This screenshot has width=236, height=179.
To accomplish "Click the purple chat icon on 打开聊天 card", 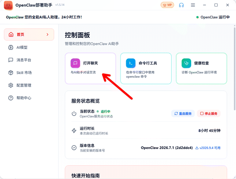I will [x=75, y=63].
